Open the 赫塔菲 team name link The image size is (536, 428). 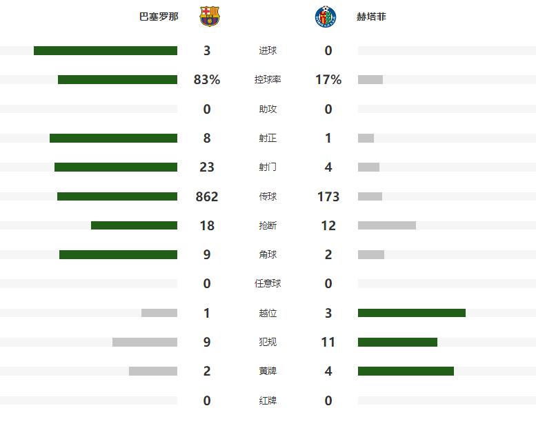(x=371, y=17)
